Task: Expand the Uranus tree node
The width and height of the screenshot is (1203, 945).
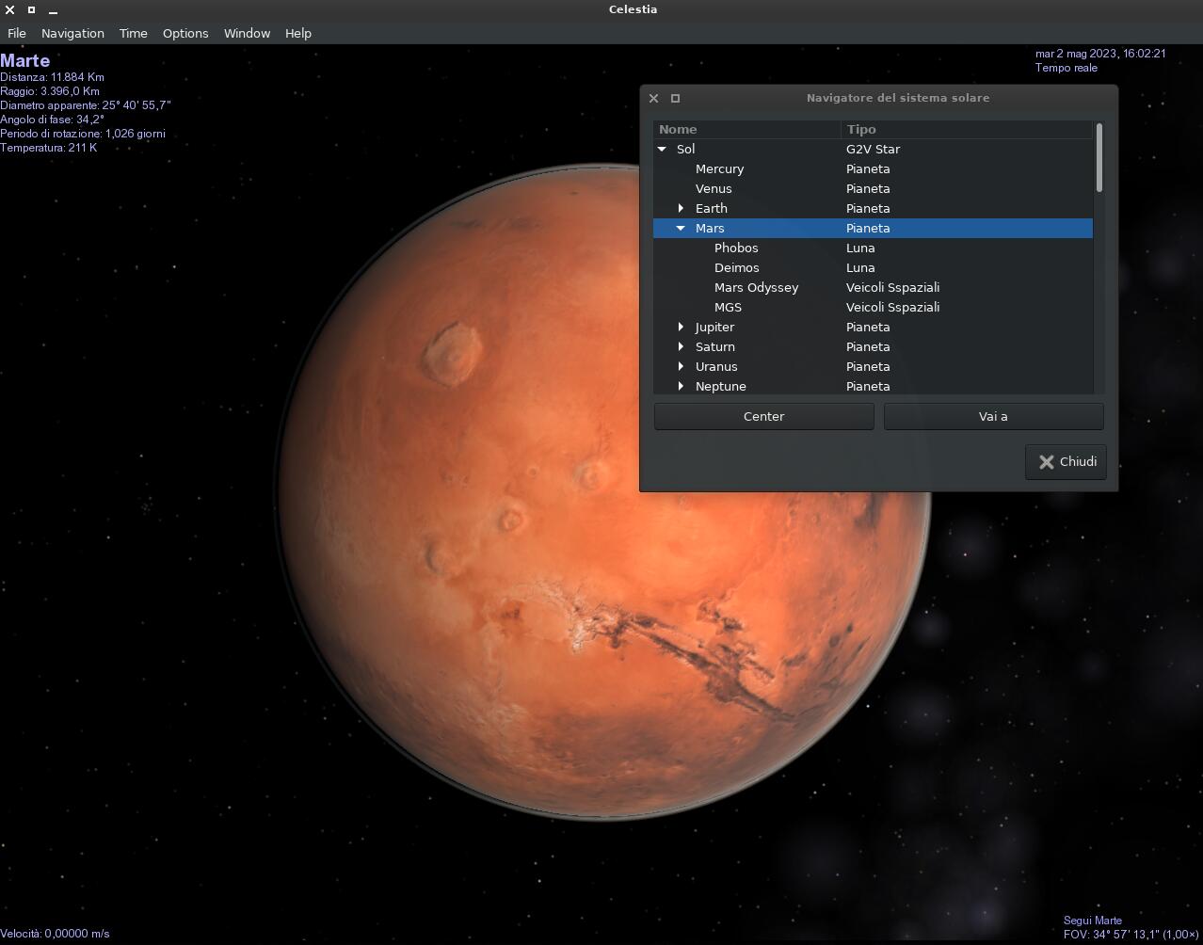Action: (x=681, y=366)
